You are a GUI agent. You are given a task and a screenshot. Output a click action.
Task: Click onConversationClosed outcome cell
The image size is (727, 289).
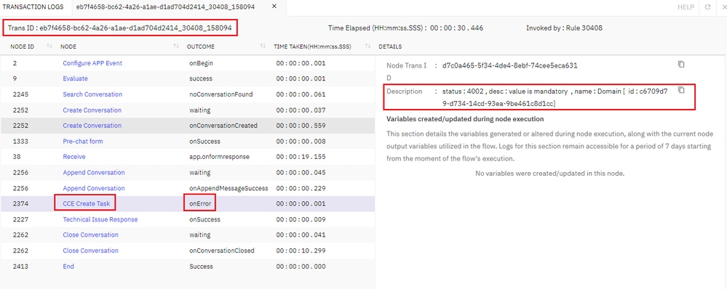pos(222,251)
